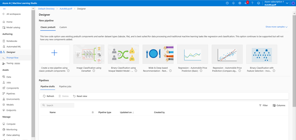The image size is (296, 140).
Task: Open the Filter option
Action: tap(263, 105)
